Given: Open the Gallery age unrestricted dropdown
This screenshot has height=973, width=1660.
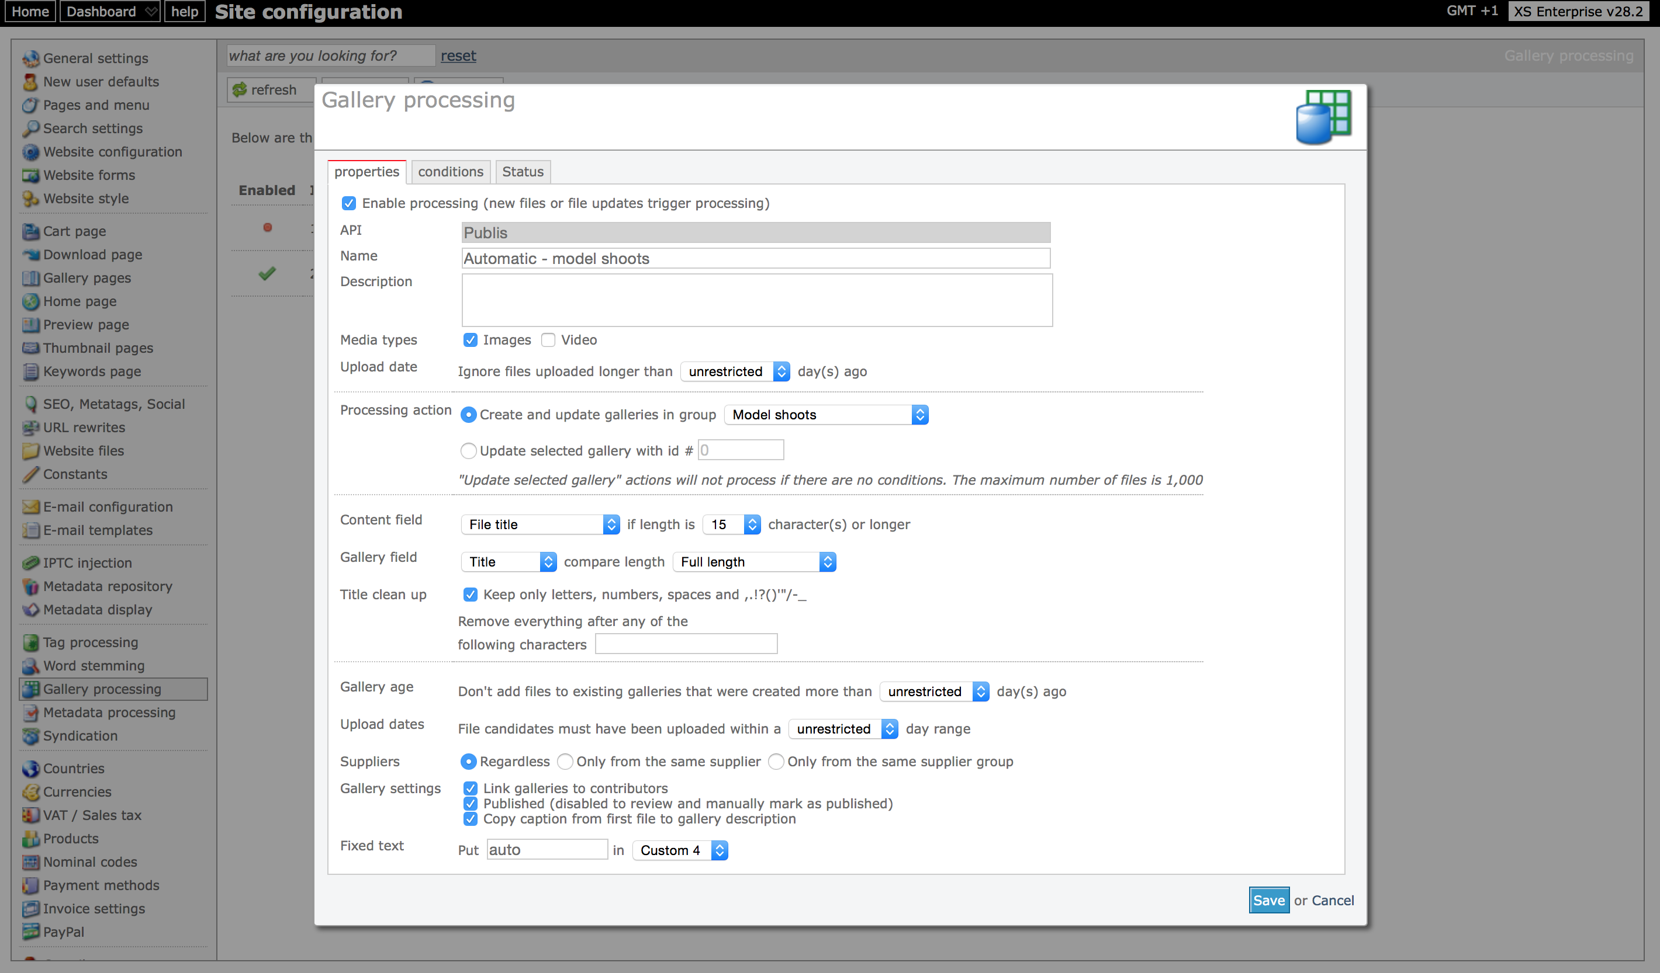Looking at the screenshot, I should coord(935,692).
